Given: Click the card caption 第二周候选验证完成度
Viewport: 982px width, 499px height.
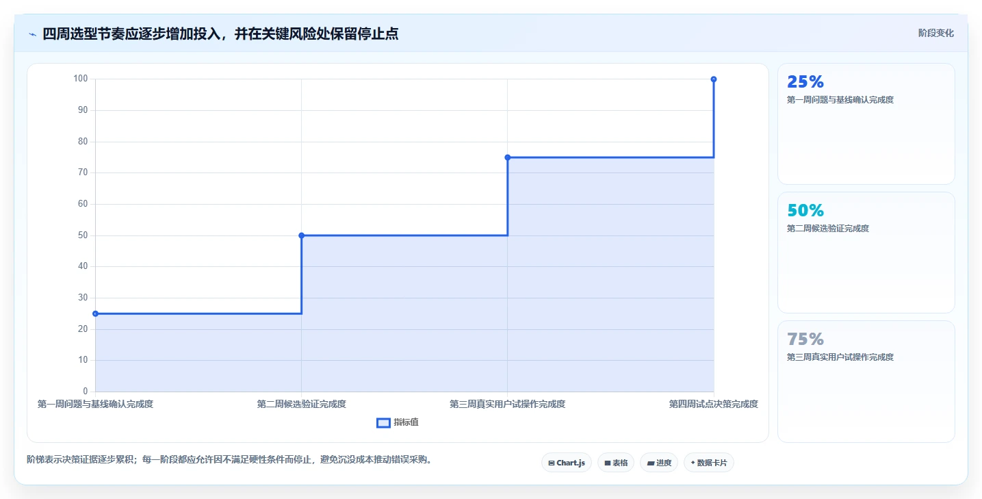Looking at the screenshot, I should coord(828,229).
